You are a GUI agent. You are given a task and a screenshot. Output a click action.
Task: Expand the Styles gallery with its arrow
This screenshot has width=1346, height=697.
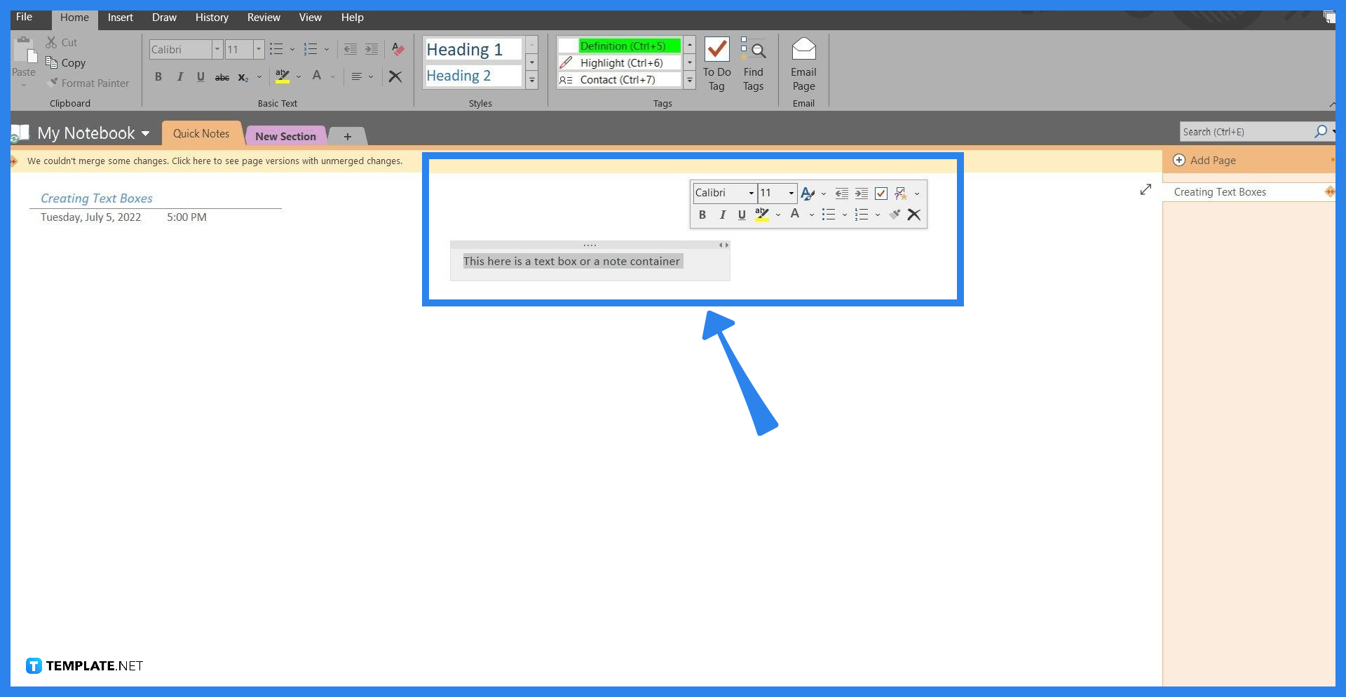coord(532,80)
